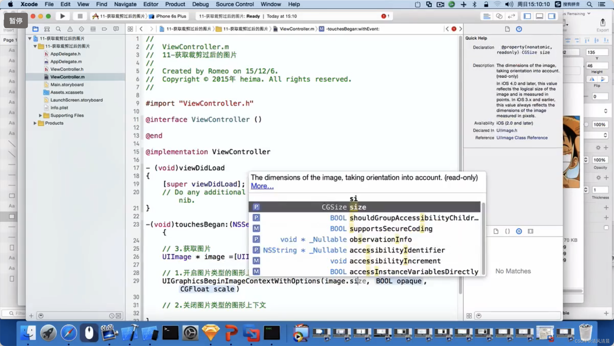Click the Run/Play button in toolbar
This screenshot has width=614, height=346.
(x=62, y=16)
